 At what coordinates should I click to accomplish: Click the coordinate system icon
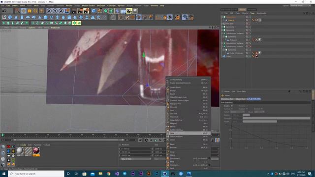[67, 11]
